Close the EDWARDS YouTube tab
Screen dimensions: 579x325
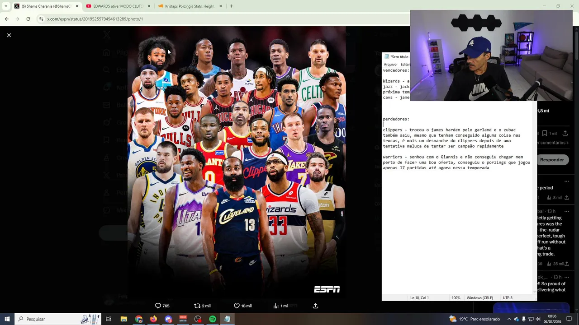pos(149,6)
